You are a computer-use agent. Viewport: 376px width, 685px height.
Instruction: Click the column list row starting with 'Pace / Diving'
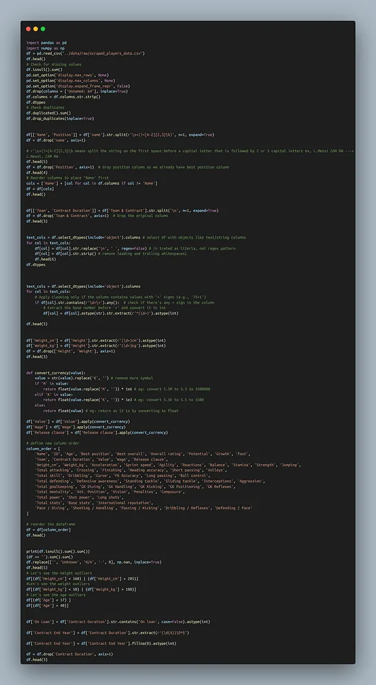(x=144, y=508)
